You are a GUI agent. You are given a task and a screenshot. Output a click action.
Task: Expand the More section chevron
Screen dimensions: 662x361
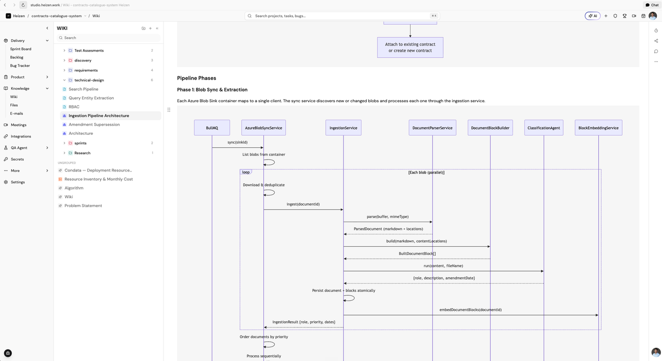pos(47,170)
